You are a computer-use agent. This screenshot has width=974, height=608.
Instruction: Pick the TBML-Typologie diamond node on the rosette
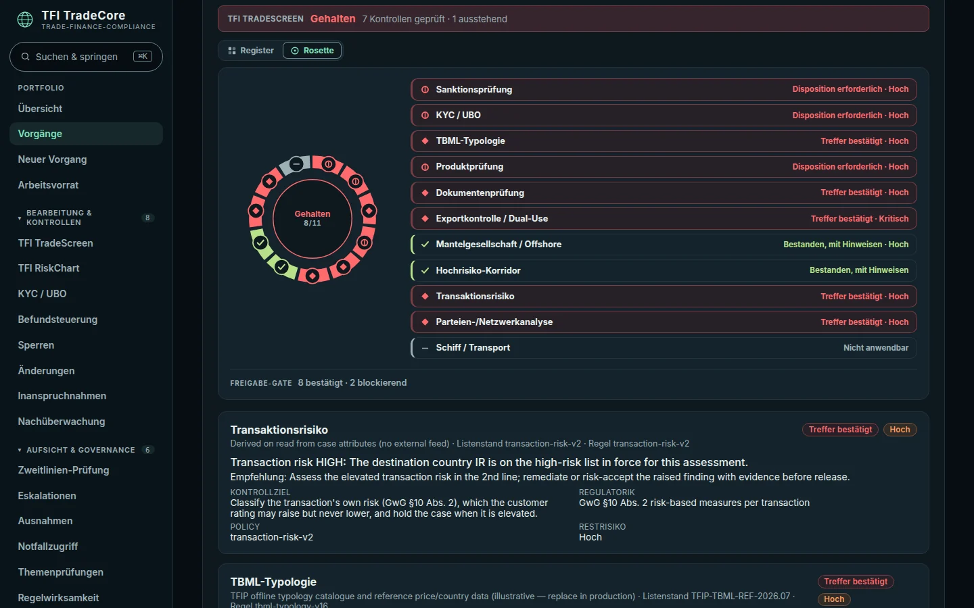coord(369,211)
